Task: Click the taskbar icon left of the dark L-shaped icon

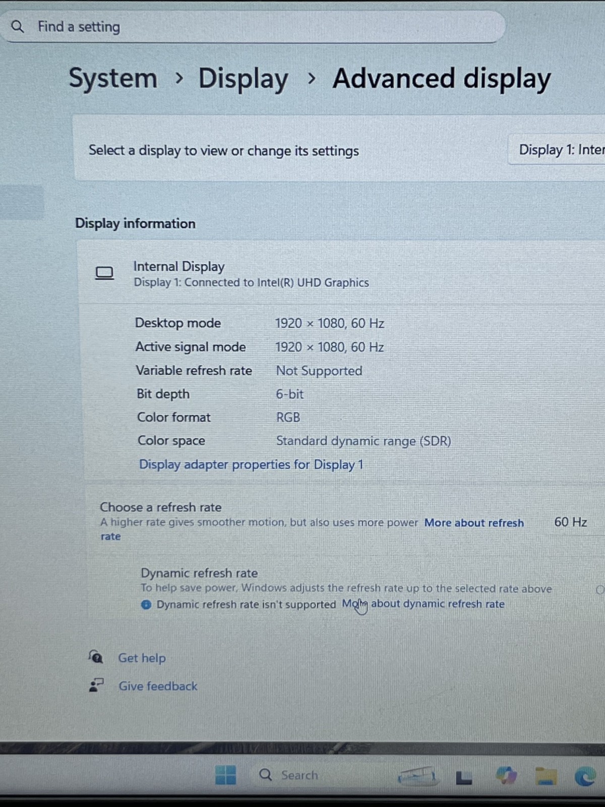Action: pyautogui.click(x=417, y=776)
